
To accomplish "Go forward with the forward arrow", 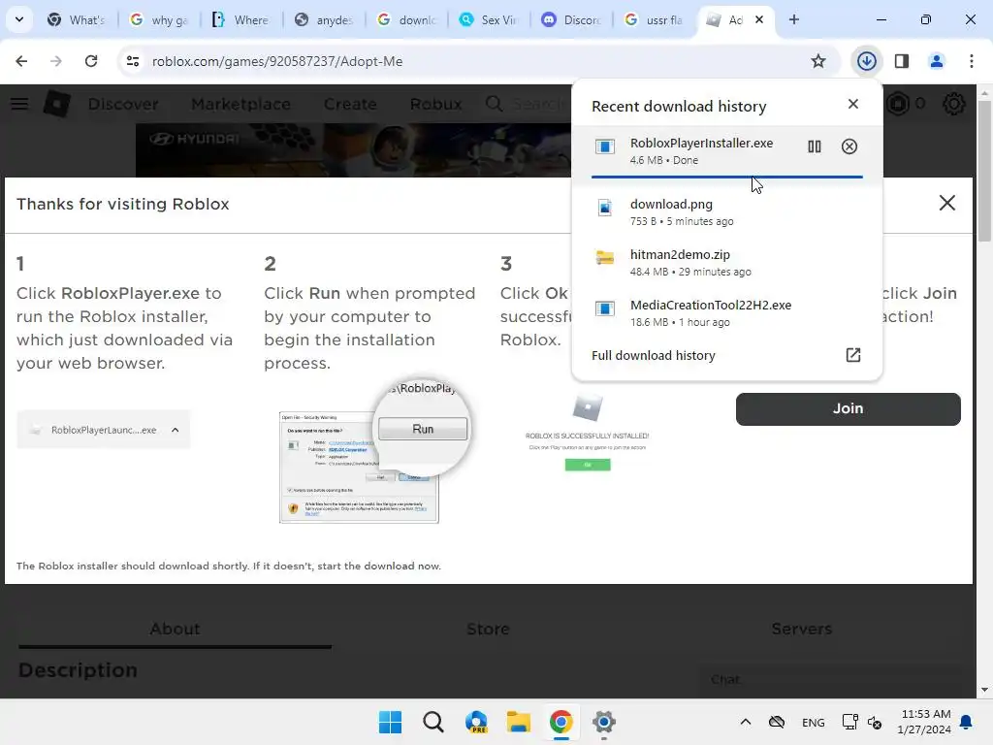I will tap(56, 61).
